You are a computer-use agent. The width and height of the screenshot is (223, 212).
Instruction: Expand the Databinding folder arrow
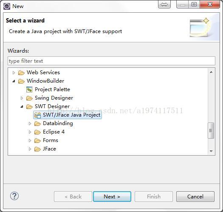(30, 123)
